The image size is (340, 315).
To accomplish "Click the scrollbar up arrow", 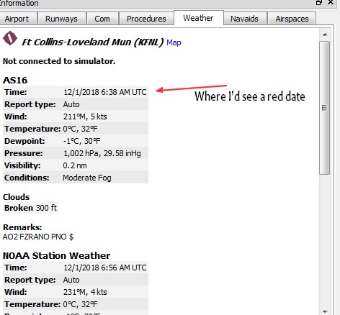I will coord(325,35).
